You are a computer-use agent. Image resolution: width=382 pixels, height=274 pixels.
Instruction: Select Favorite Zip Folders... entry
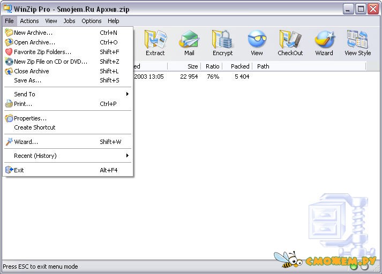[68, 52]
